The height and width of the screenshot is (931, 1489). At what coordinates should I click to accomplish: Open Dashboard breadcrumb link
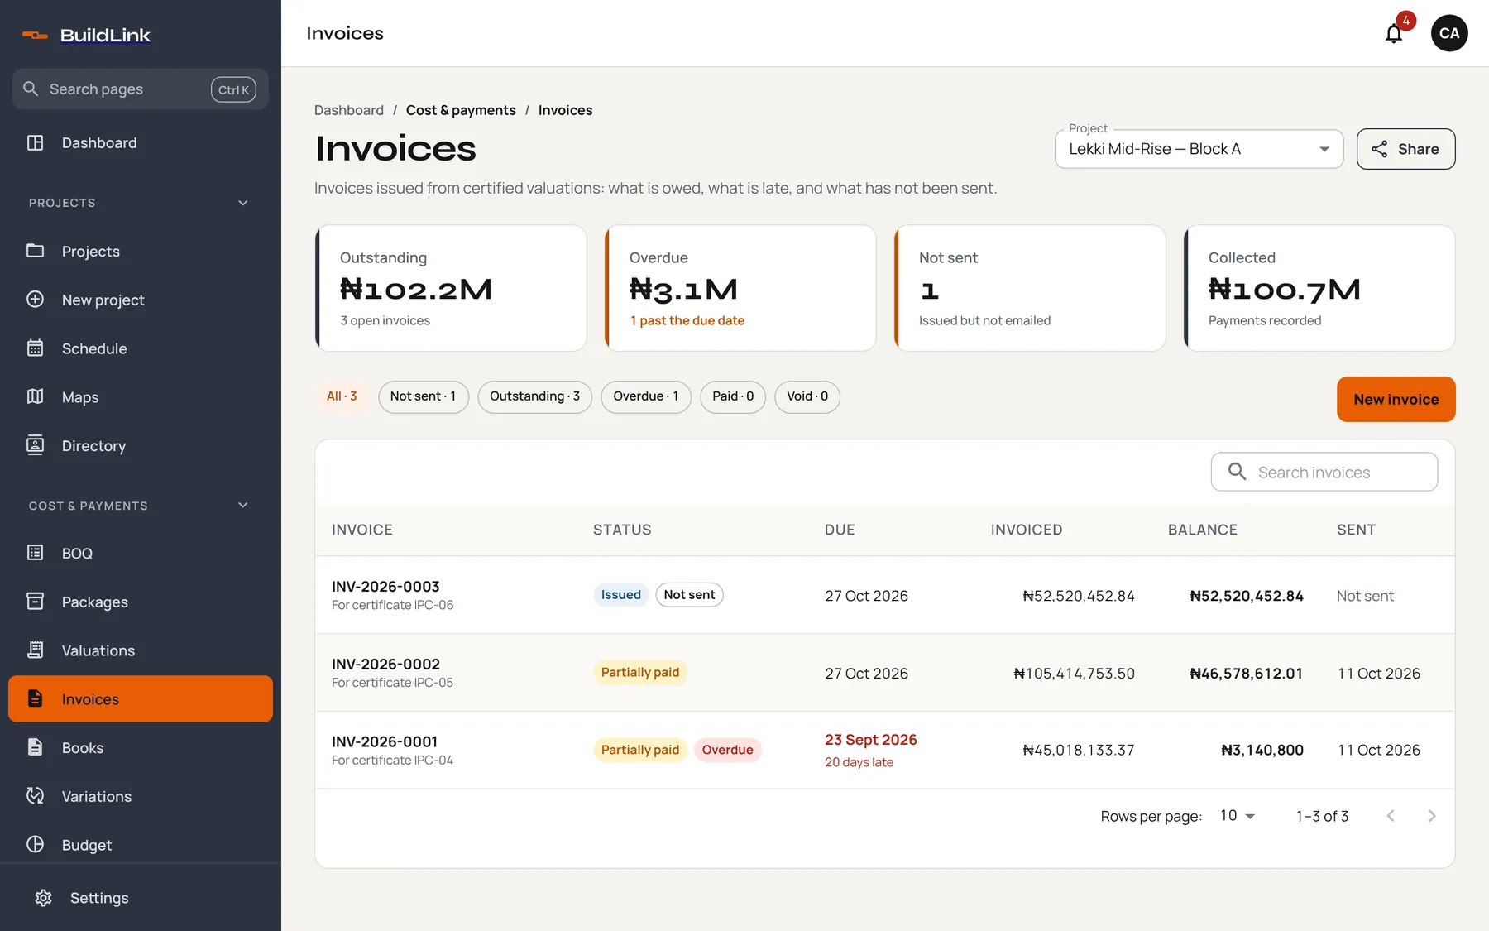pos(349,110)
